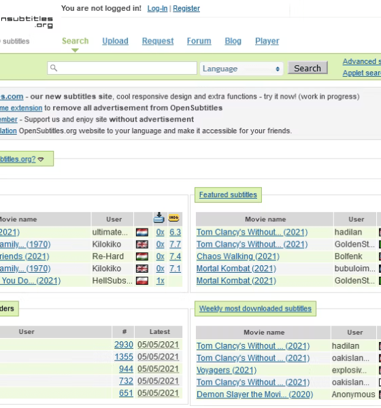
Task: Open Voyagers (2021) weekly subtitle
Action: [x=227, y=370]
